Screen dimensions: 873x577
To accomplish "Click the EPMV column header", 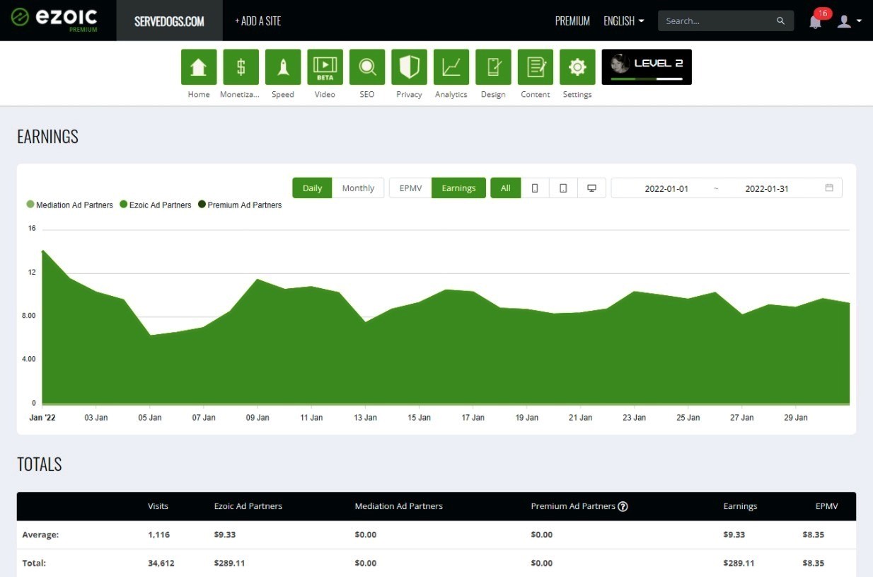I will click(826, 506).
